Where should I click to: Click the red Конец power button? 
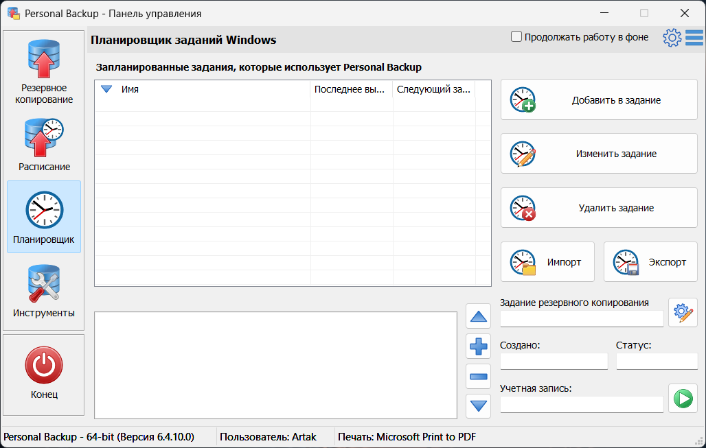point(44,365)
